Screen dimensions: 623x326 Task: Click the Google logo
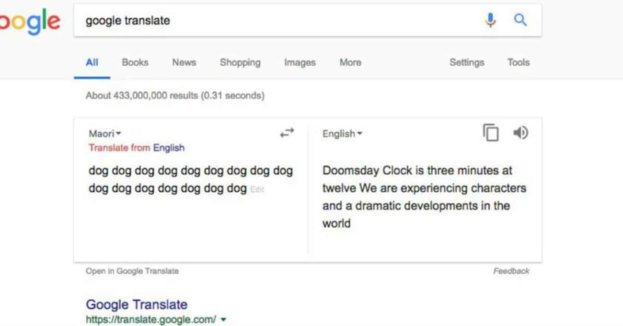pos(30,22)
